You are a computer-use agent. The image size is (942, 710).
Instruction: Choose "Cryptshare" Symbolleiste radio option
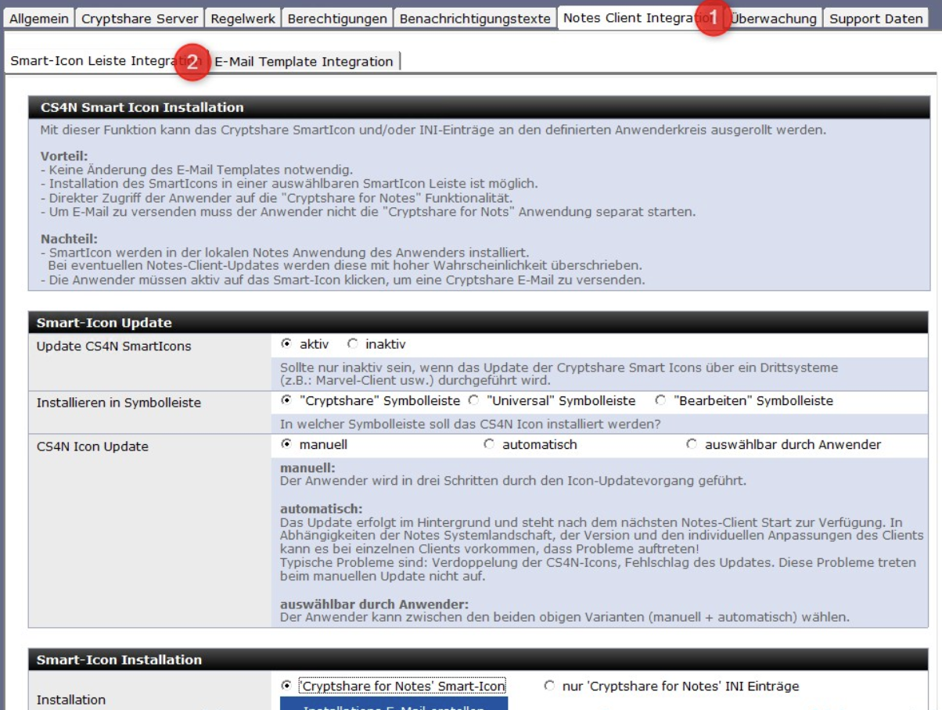[x=286, y=400]
